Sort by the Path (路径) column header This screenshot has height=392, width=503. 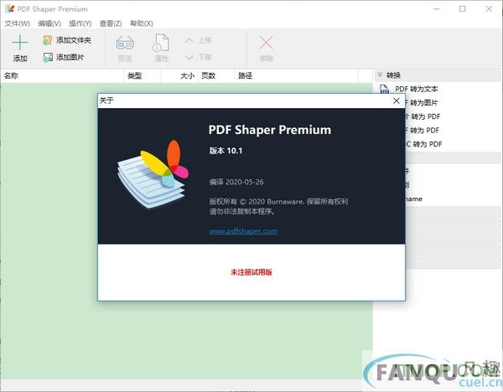pyautogui.click(x=296, y=76)
